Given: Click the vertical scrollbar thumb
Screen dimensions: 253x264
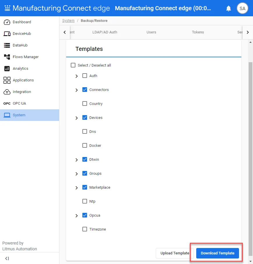Looking at the screenshot, I should tap(250, 159).
